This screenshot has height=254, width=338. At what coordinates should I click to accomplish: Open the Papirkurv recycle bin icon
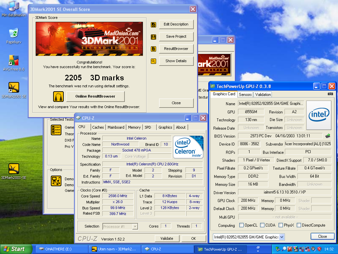14,36
